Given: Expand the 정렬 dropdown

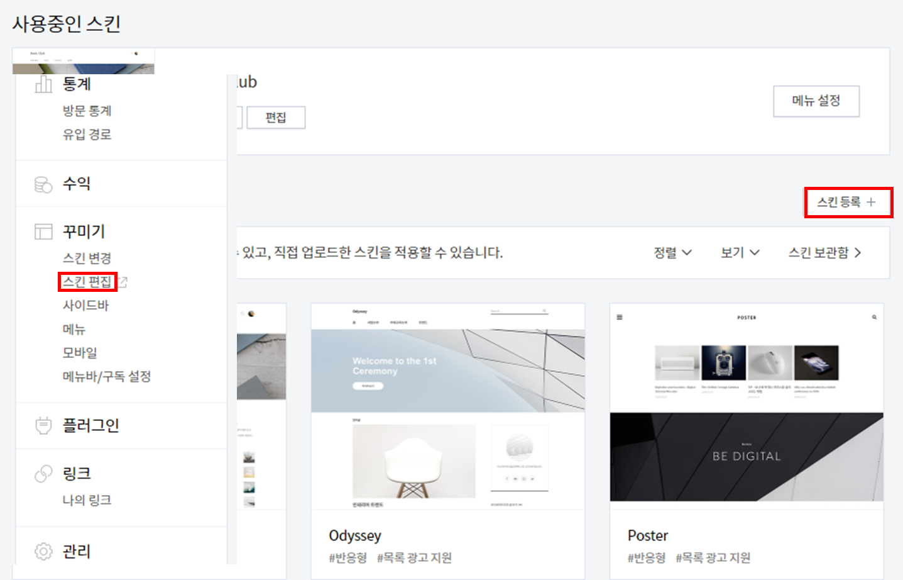Looking at the screenshot, I should coord(672,253).
